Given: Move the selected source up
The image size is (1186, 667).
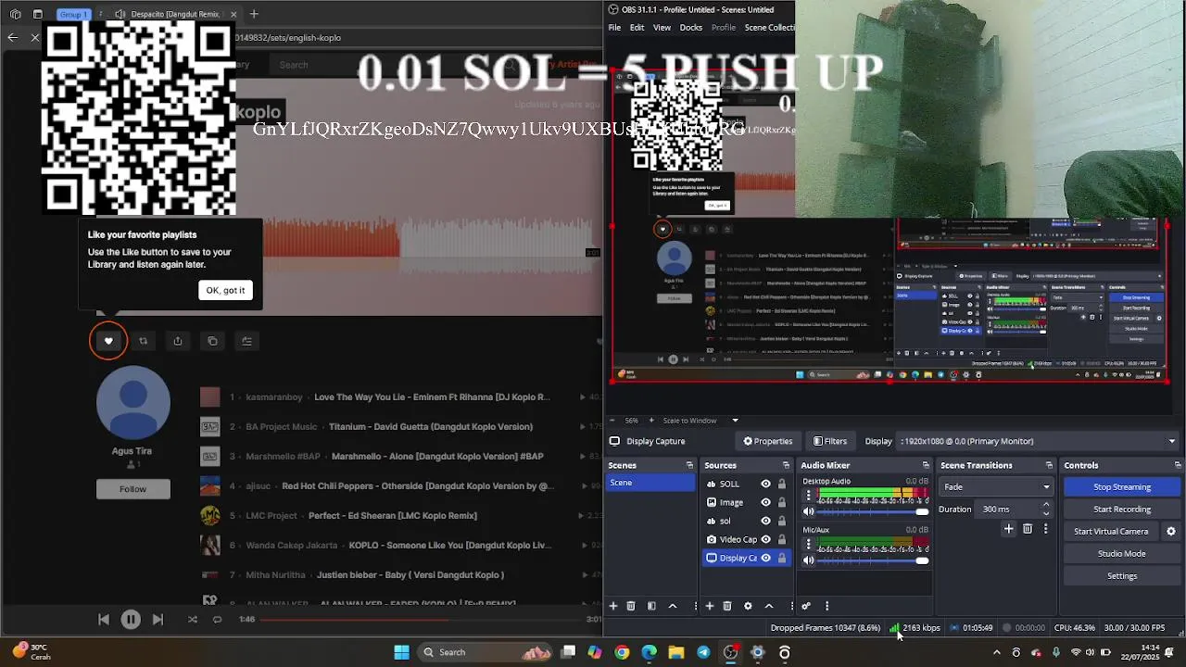Looking at the screenshot, I should [768, 606].
